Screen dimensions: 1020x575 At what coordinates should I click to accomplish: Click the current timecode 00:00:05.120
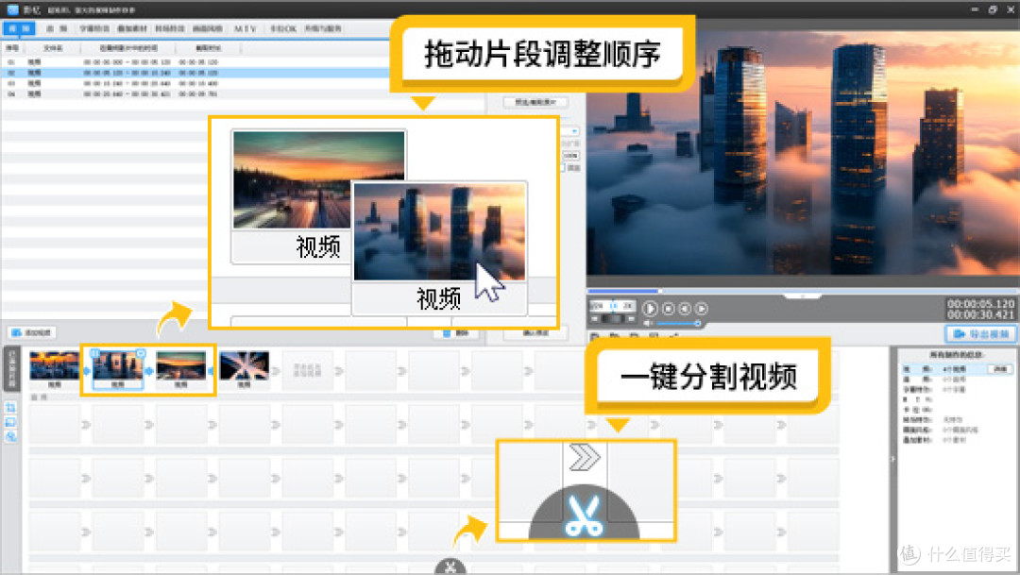980,304
